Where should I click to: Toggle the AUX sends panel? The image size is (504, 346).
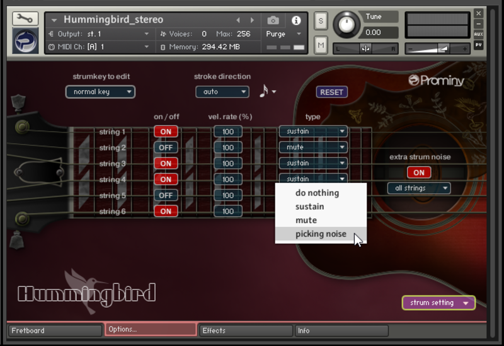click(x=478, y=34)
